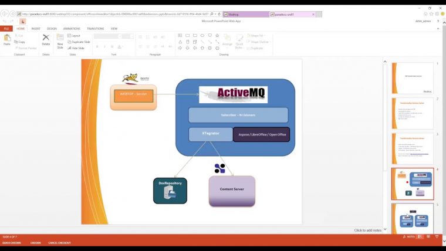446x251 pixels.
Task: Click the Copy icon in Clipboard
Action: (20, 42)
